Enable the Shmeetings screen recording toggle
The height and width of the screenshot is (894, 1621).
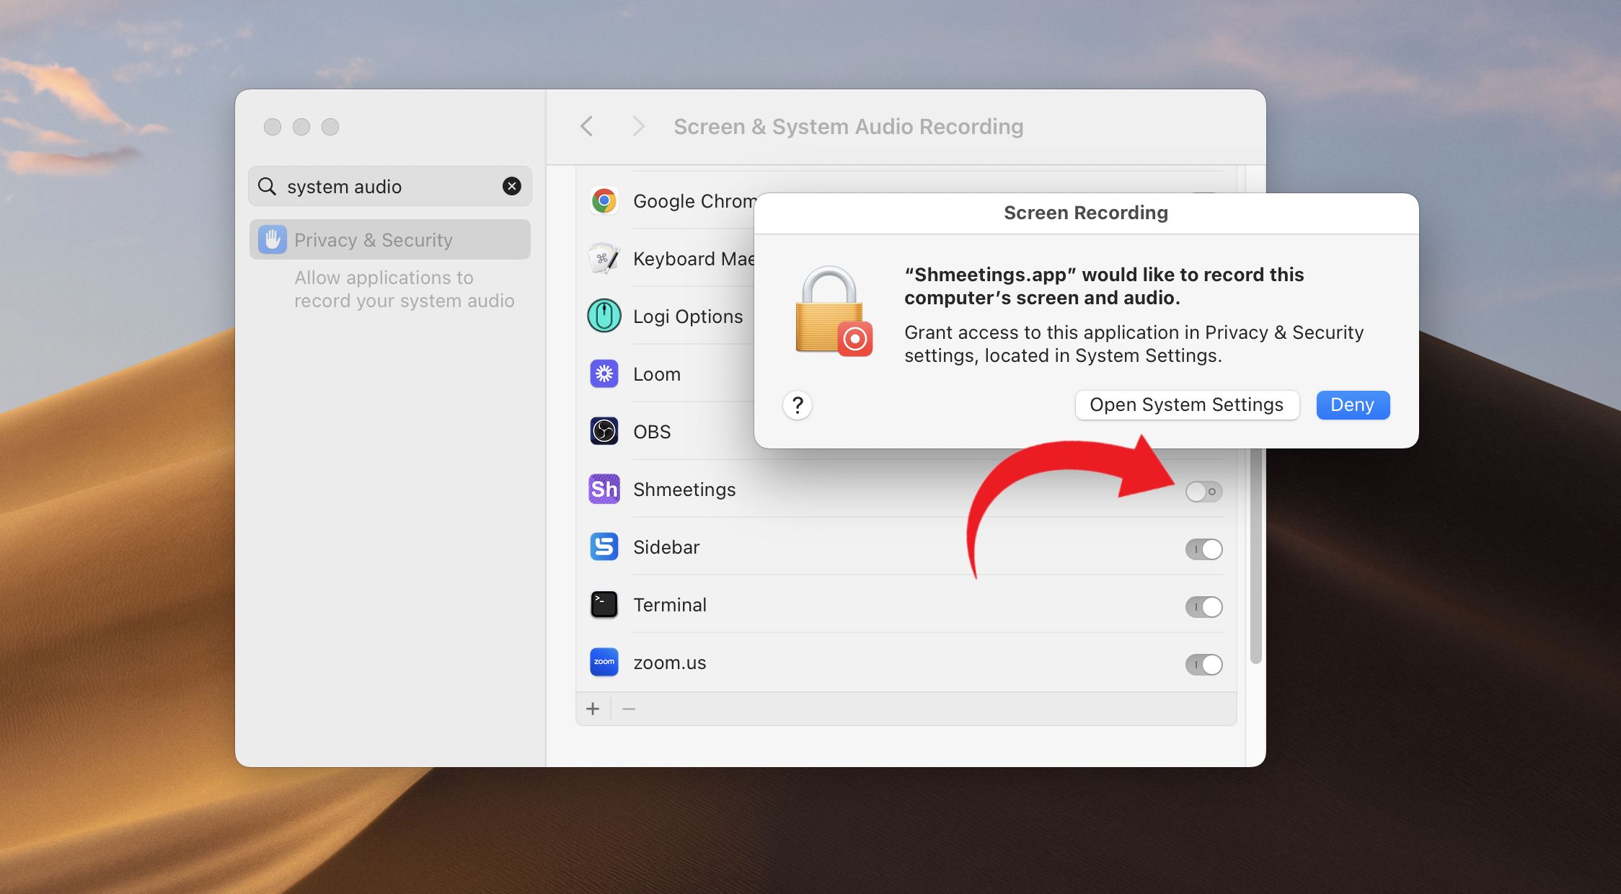[1203, 492]
